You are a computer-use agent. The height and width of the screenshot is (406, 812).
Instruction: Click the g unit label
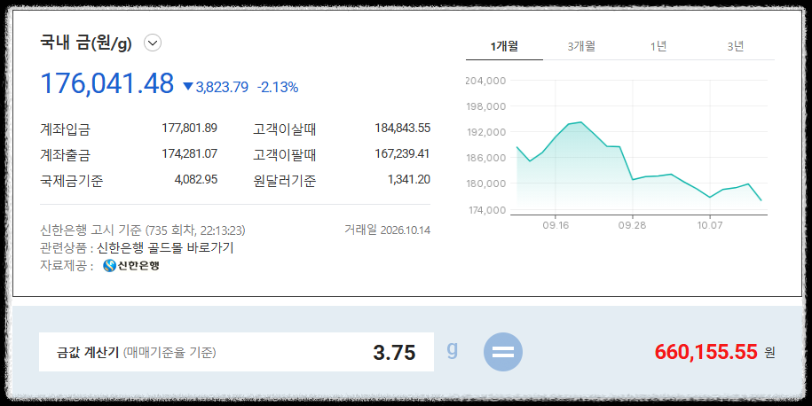[452, 350]
